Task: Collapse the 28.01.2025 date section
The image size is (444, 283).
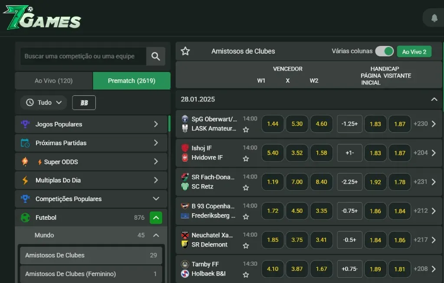Action: (434, 99)
